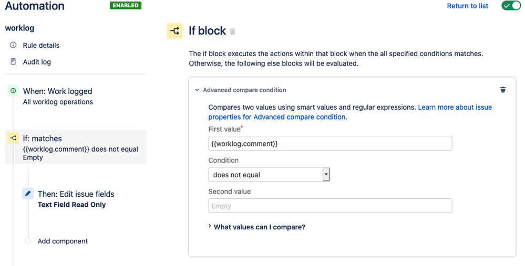
Task: Click Return to list link
Action: pyautogui.click(x=467, y=6)
